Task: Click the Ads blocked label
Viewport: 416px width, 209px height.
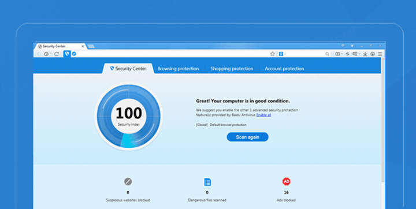Action: 286,200
